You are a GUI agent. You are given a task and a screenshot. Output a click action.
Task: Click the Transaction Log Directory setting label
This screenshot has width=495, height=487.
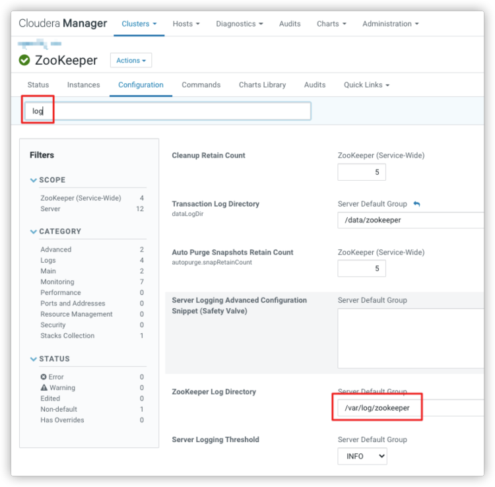pos(215,204)
